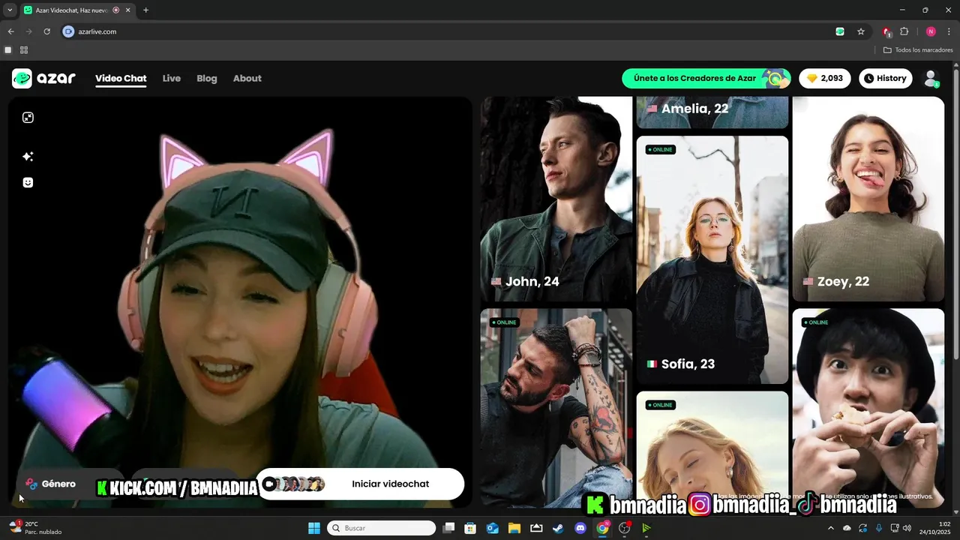This screenshot has height=540, width=960.
Task: Open the Video Chat tab
Action: [x=121, y=78]
